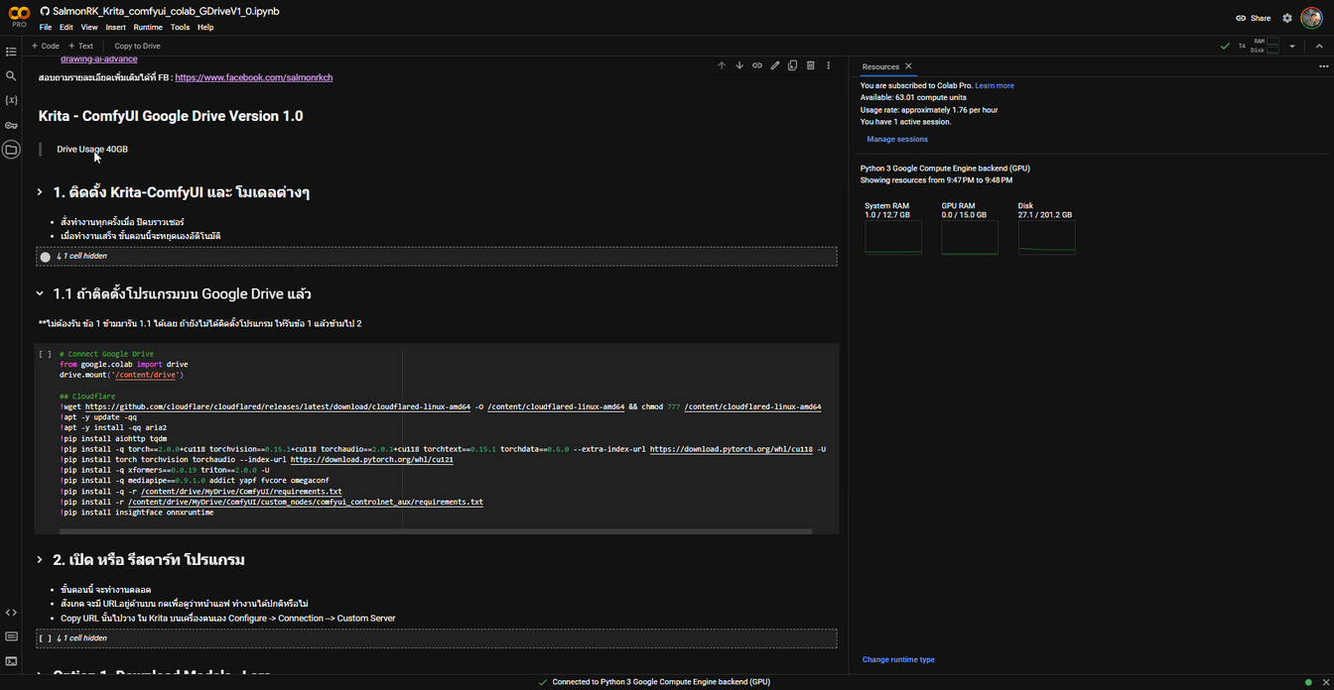This screenshot has width=1334, height=690.
Task: Open the View menu
Action: [x=89, y=28]
